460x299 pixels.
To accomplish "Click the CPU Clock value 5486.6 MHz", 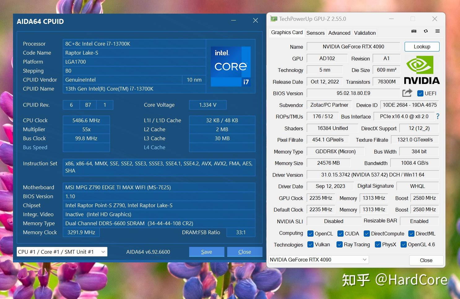I will click(86, 120).
